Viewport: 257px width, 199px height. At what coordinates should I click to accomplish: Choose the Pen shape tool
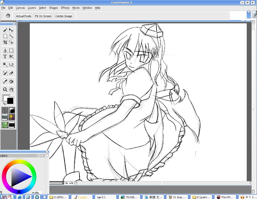(x=5, y=50)
